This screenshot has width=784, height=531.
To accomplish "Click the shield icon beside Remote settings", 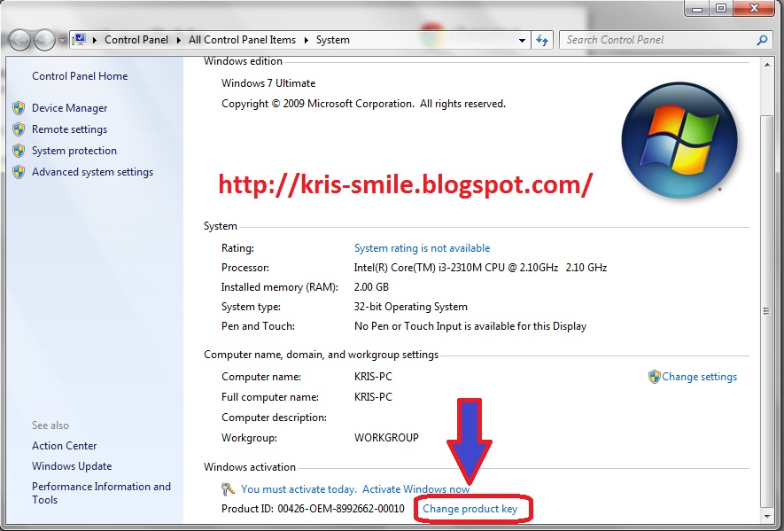I will tap(19, 129).
